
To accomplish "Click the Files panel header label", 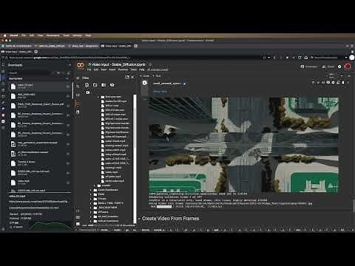I will click(x=85, y=78).
